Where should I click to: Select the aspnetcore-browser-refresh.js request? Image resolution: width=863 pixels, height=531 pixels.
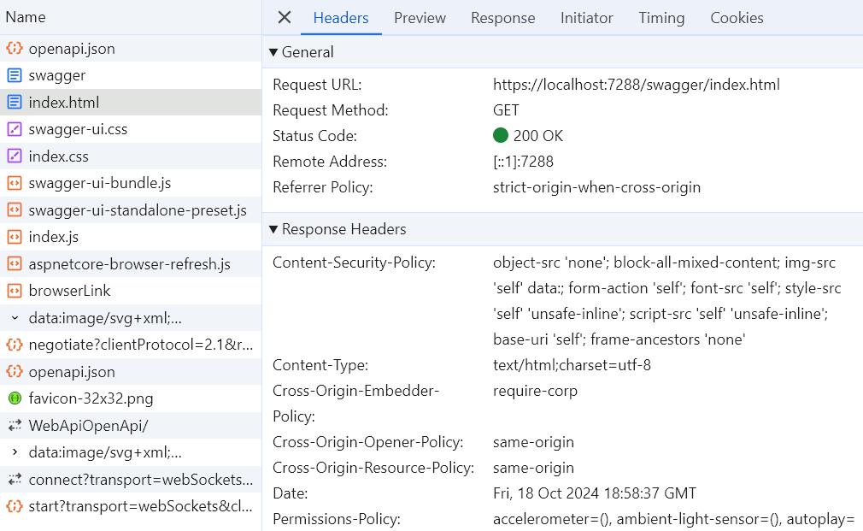[129, 264]
